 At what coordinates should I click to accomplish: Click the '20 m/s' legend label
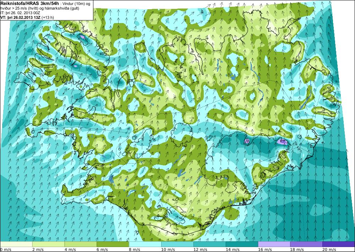[x=329, y=250]
